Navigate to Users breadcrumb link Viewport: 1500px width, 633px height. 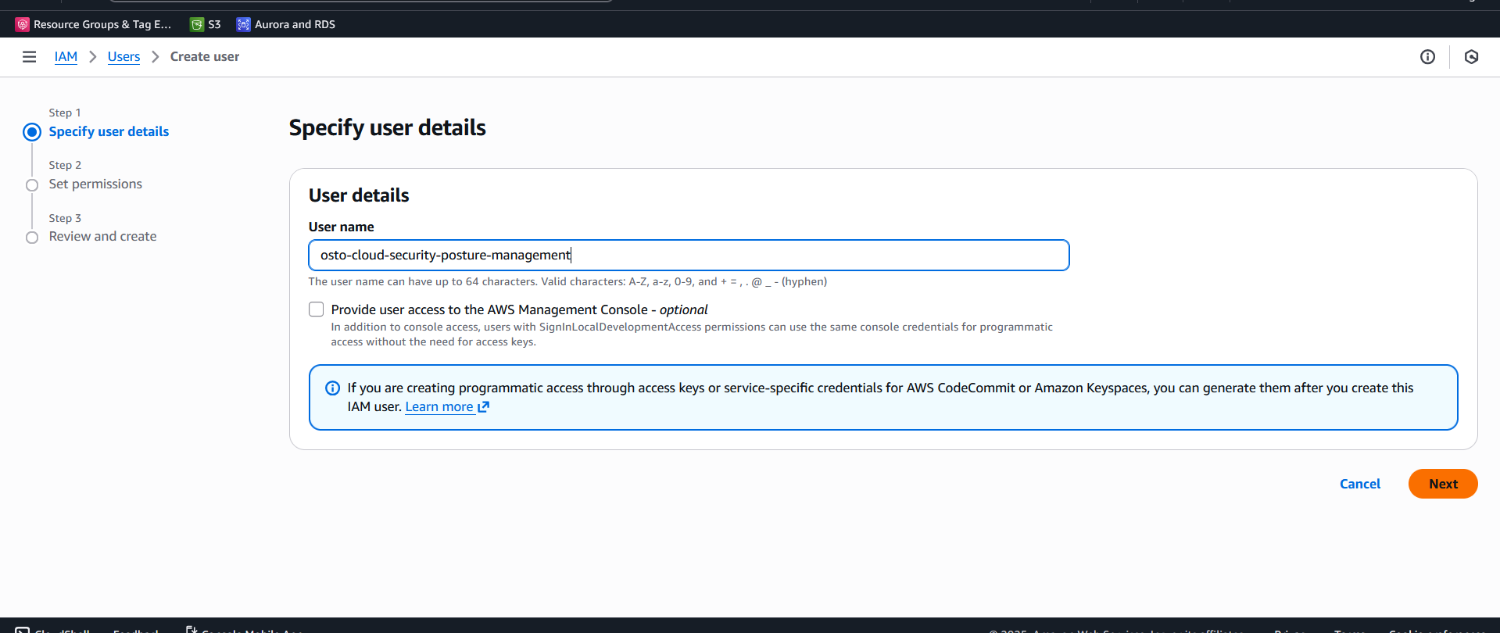tap(124, 57)
